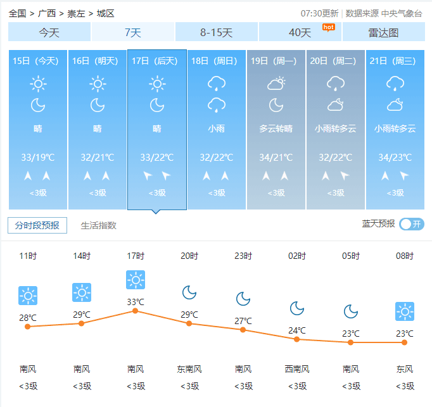Switch to the 7天 forecast tab

133,32
